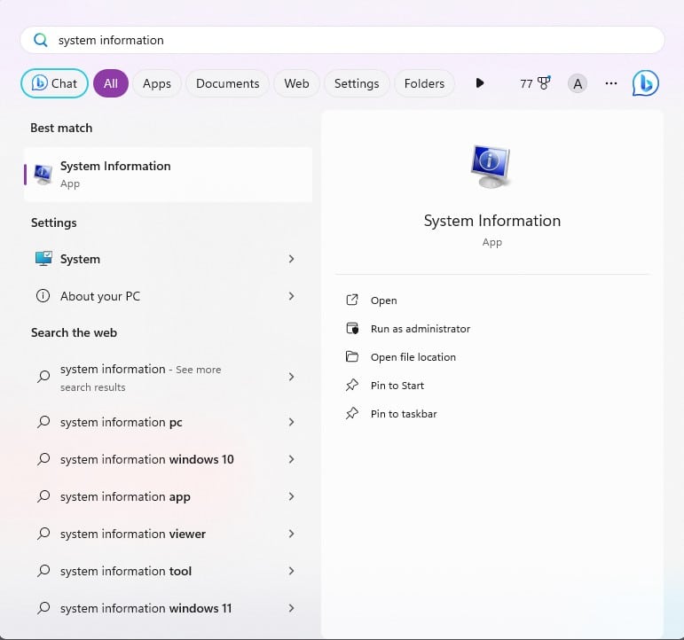This screenshot has height=640, width=684.
Task: Choose Pin to Start
Action: pyautogui.click(x=397, y=386)
